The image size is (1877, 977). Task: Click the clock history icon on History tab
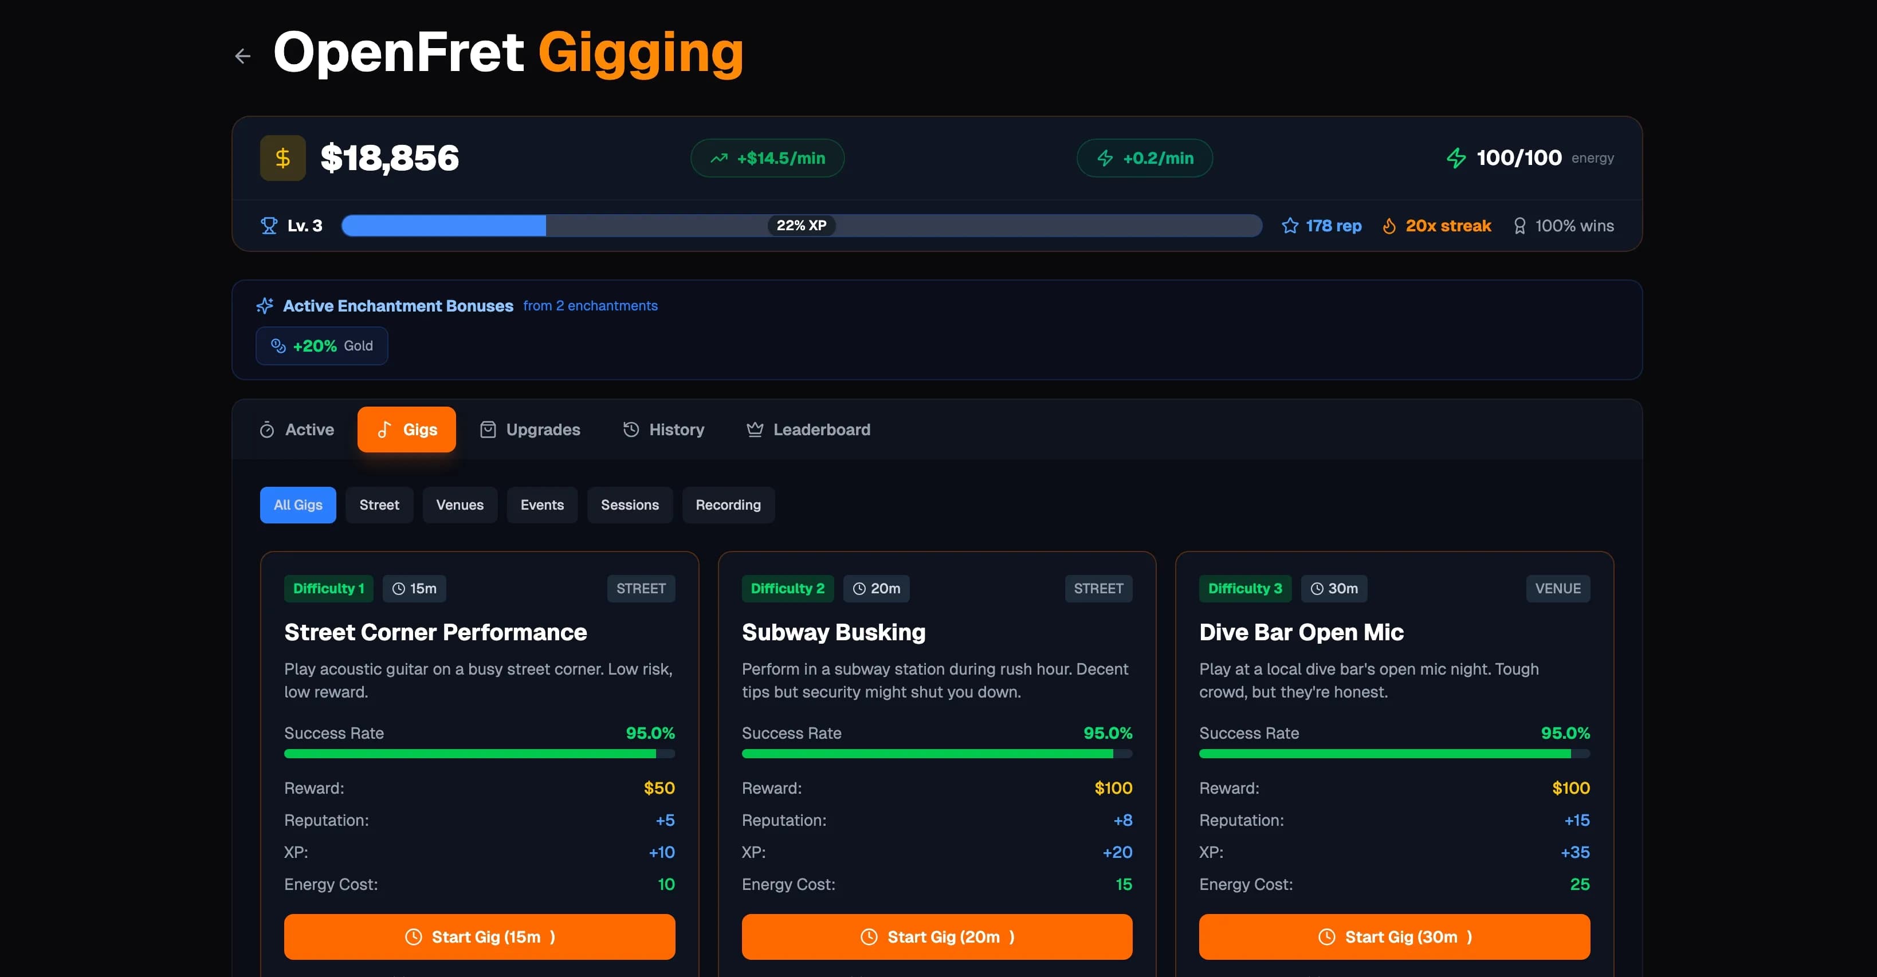(x=631, y=430)
